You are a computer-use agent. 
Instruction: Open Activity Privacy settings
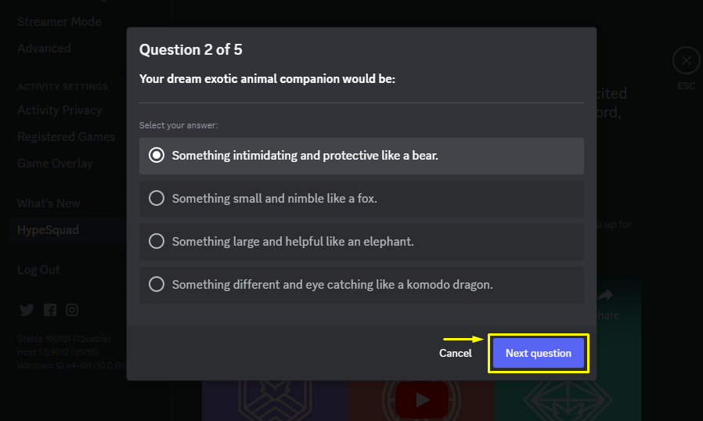coord(59,110)
